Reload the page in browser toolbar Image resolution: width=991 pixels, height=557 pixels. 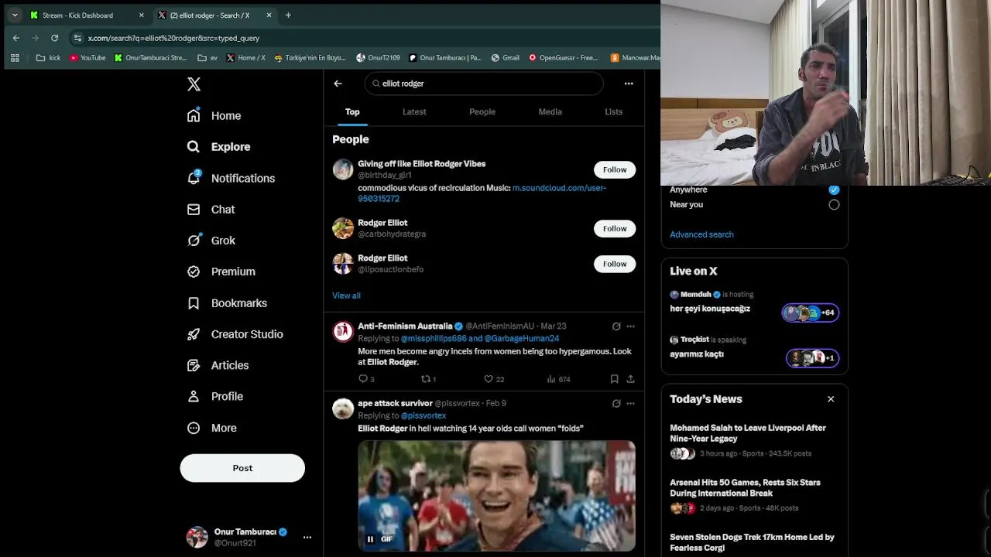(54, 38)
